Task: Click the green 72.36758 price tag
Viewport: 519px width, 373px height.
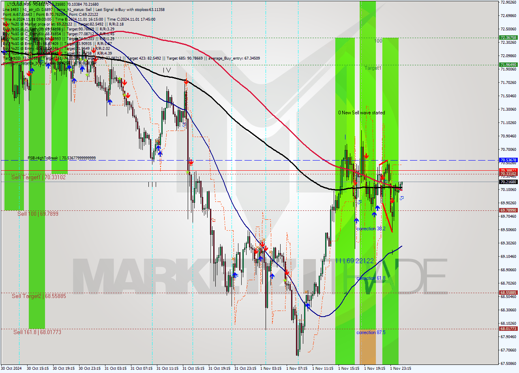Action: click(508, 37)
